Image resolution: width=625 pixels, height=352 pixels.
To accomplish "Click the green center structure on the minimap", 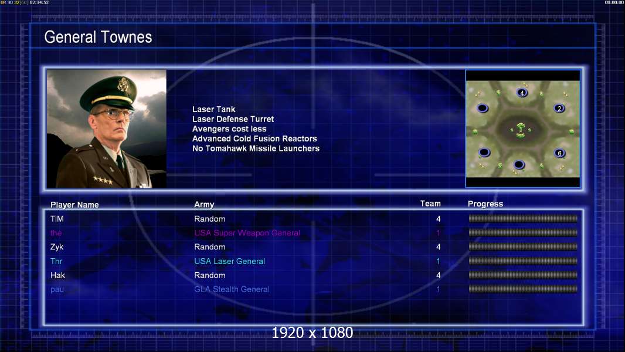I will tap(520, 130).
